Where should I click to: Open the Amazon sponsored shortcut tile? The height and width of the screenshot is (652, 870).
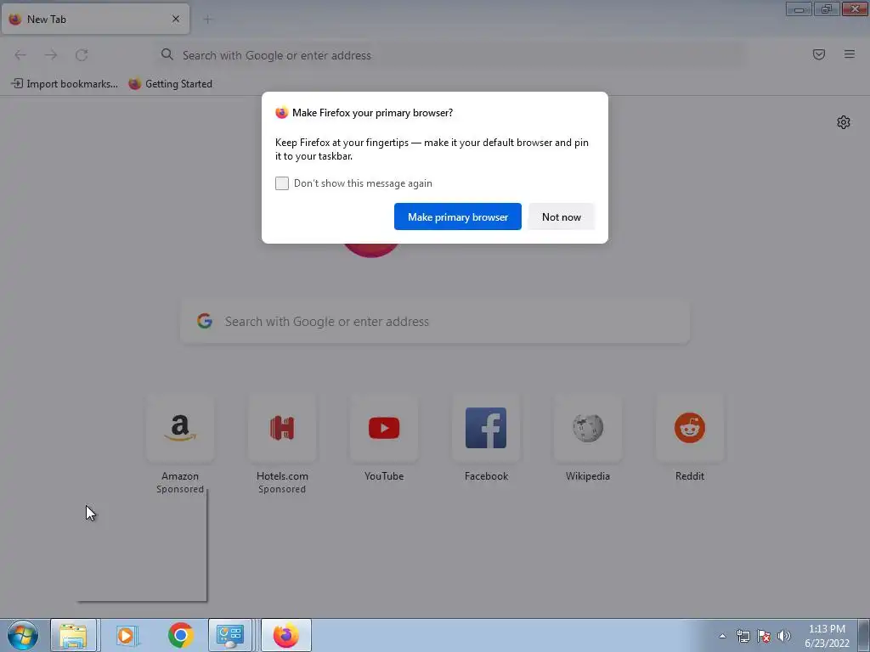180,428
